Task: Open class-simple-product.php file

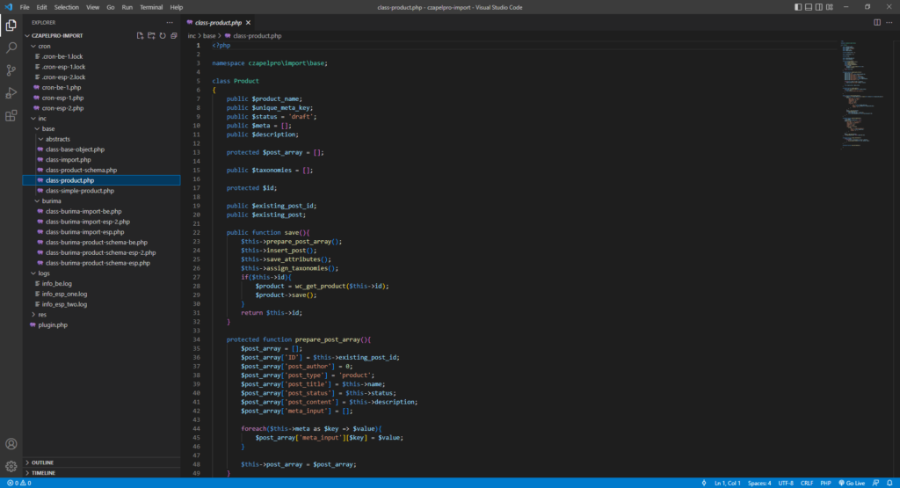Action: coord(80,191)
